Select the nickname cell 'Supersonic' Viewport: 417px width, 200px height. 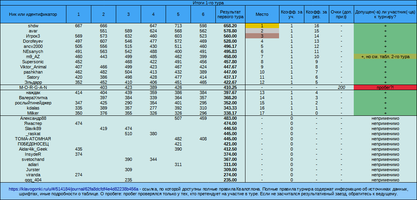coord(33,62)
